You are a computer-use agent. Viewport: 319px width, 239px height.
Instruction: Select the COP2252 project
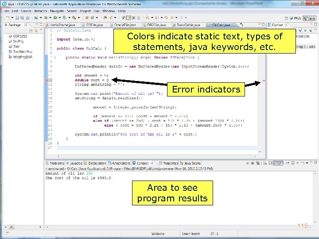point(18,36)
